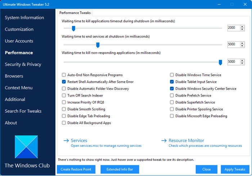Enable Increase Priority Of IRQ8

point(64,102)
